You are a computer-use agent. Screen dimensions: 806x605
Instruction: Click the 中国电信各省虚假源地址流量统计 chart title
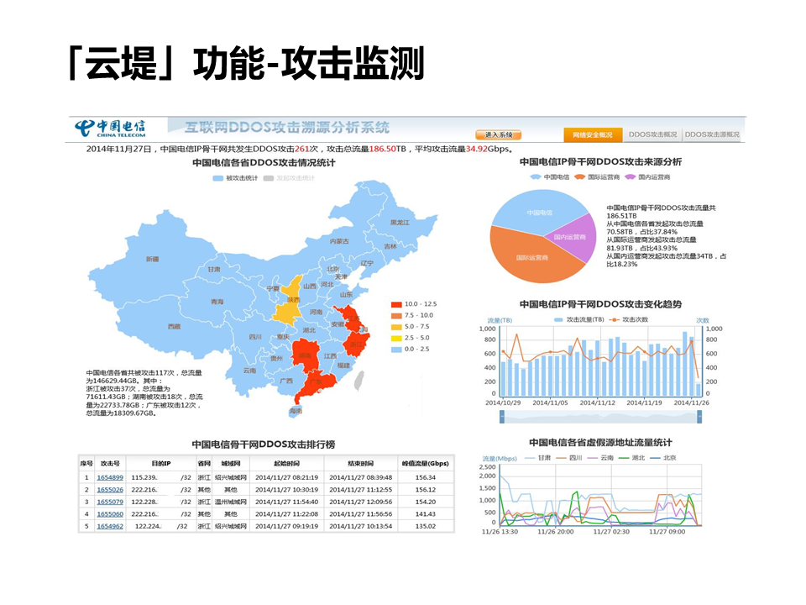click(x=600, y=443)
